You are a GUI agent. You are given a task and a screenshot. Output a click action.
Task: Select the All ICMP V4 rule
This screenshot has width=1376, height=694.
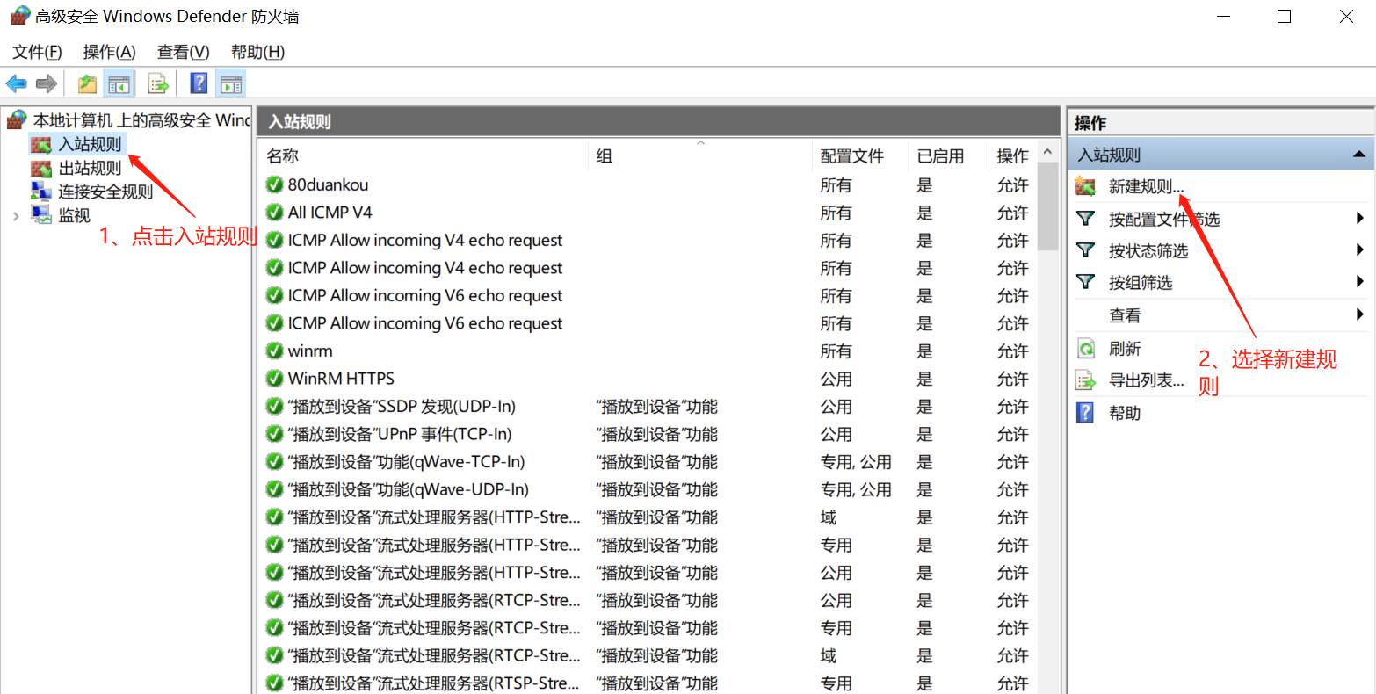click(x=330, y=212)
